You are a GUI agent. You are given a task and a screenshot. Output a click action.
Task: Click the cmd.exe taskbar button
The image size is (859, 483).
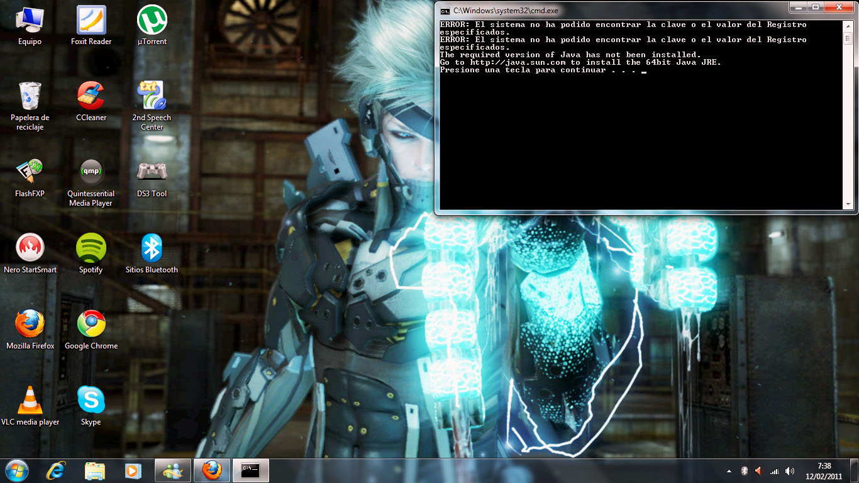point(251,470)
